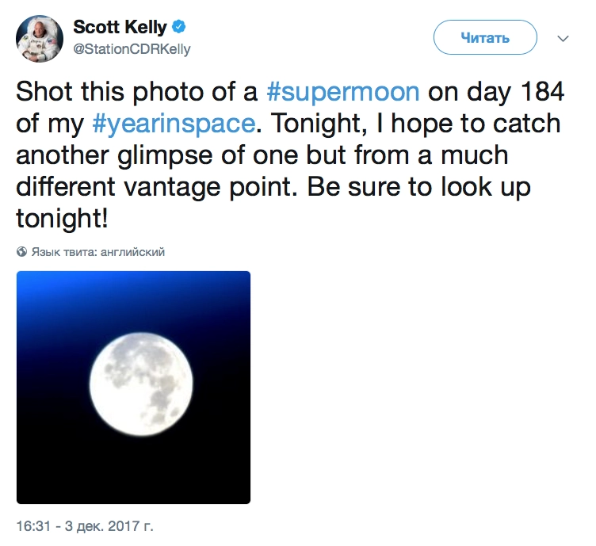Screen dimensions: 596x546
Task: Click "Язык твита: английский" language label
Action: pyautogui.click(x=97, y=252)
